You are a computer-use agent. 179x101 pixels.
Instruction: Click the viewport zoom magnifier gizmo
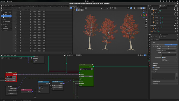(x=146, y=20)
